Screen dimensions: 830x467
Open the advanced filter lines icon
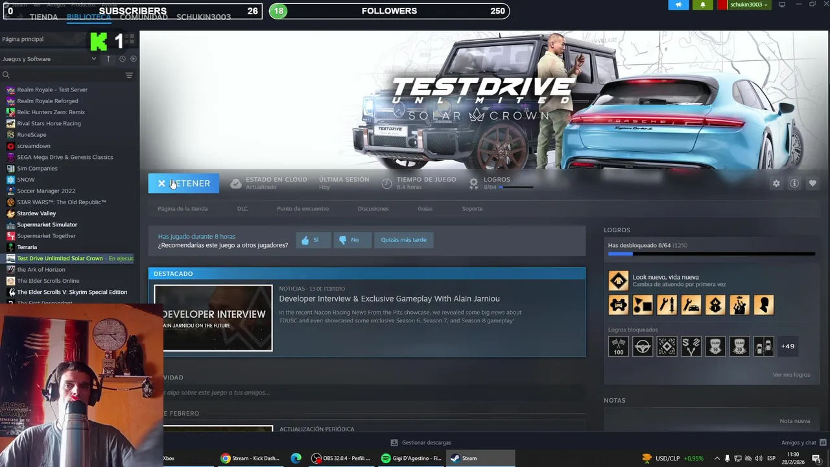point(129,75)
